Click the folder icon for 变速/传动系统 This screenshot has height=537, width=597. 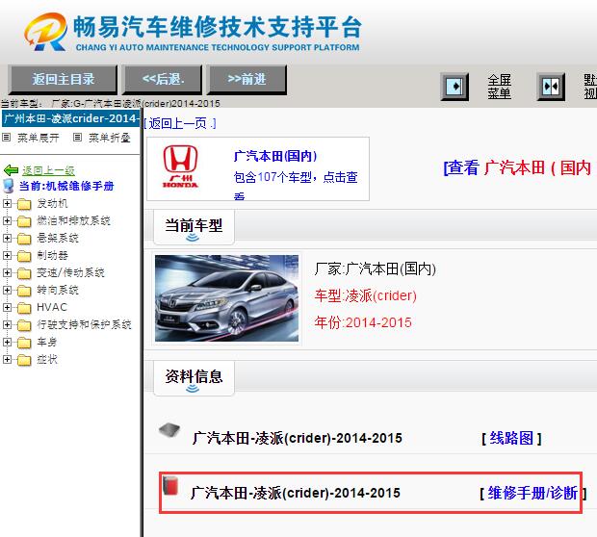click(24, 273)
